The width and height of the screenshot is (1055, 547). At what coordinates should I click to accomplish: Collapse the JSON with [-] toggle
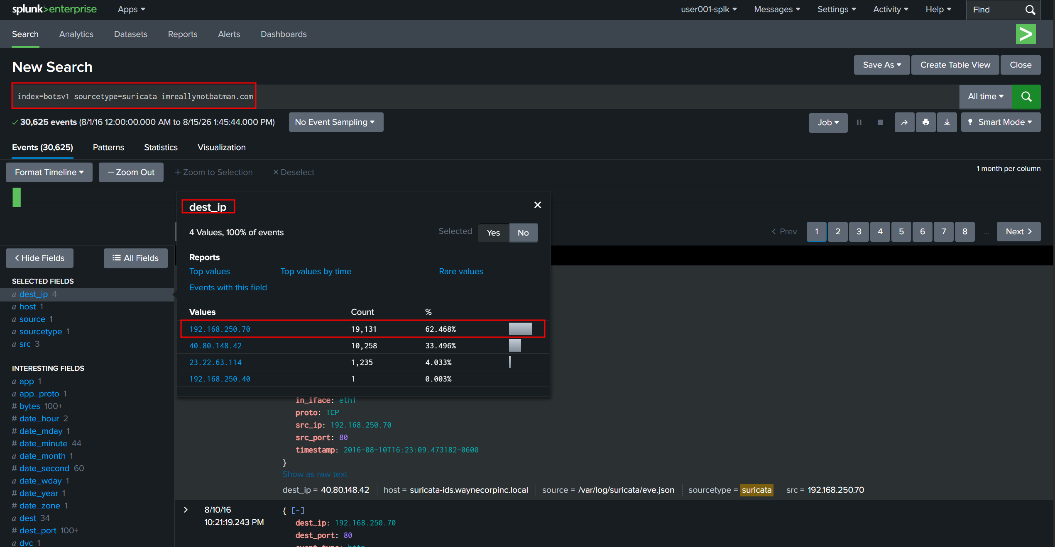[298, 511]
